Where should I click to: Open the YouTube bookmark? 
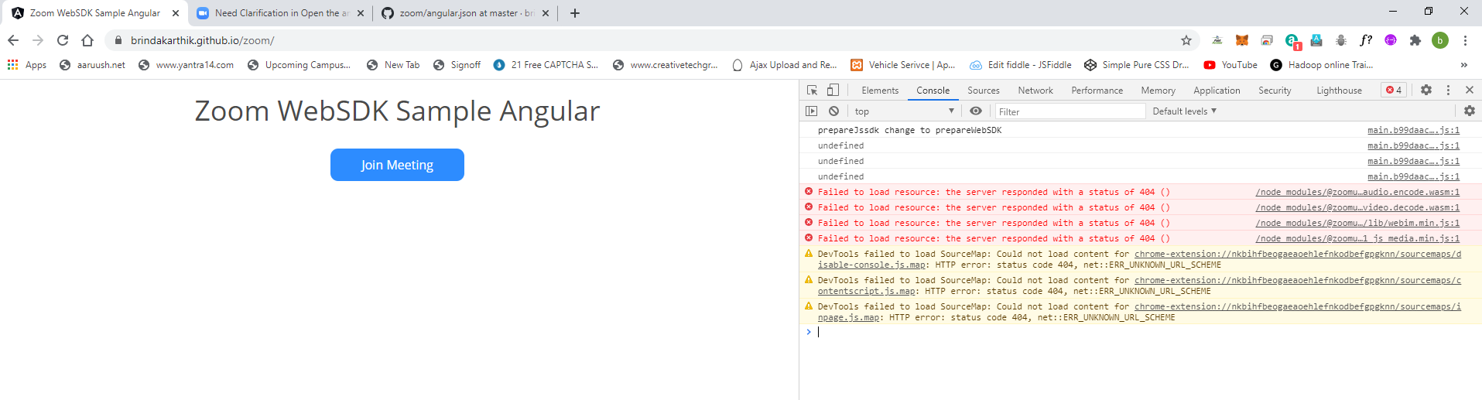point(1230,65)
